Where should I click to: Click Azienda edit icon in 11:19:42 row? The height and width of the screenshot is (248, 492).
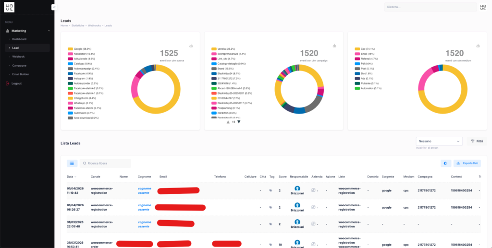(x=313, y=190)
